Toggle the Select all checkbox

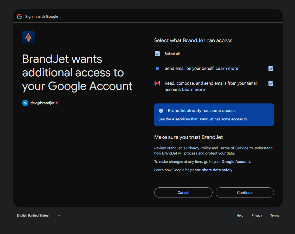[157, 54]
